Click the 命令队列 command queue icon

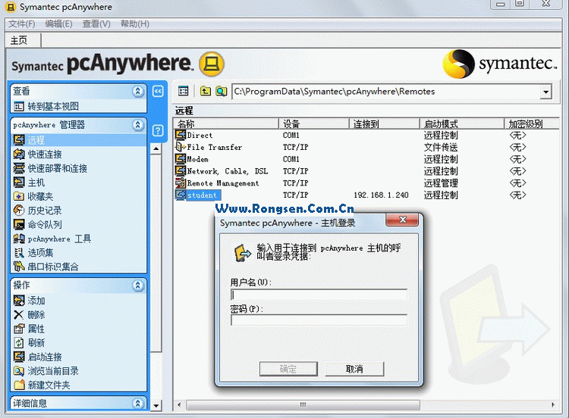(20, 224)
